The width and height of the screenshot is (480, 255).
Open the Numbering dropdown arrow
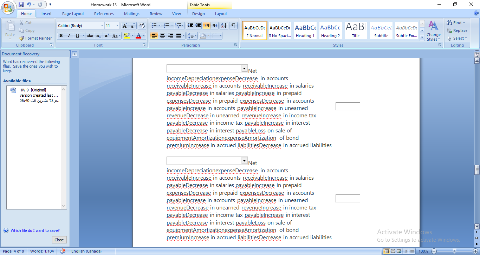[x=172, y=26]
